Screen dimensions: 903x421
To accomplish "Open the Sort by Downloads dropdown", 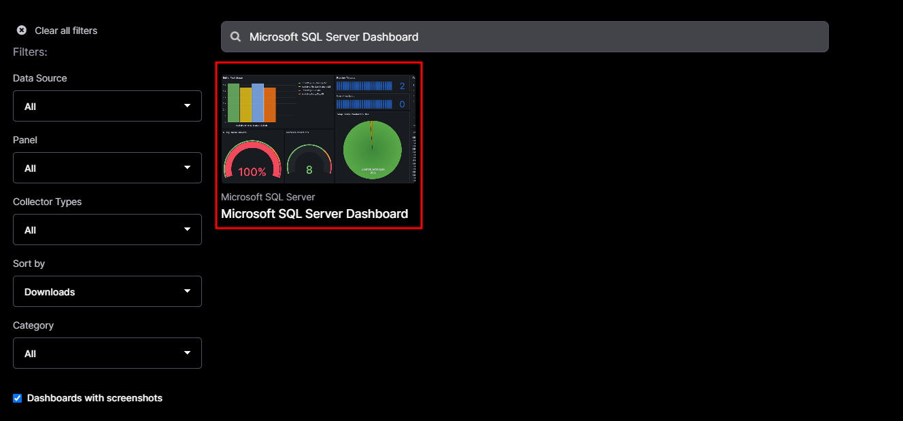I will pyautogui.click(x=107, y=291).
